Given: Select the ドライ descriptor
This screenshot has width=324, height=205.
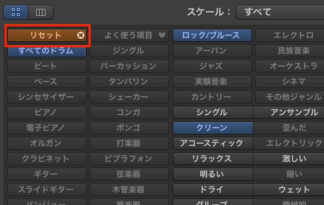Looking at the screenshot, I should 213,190.
